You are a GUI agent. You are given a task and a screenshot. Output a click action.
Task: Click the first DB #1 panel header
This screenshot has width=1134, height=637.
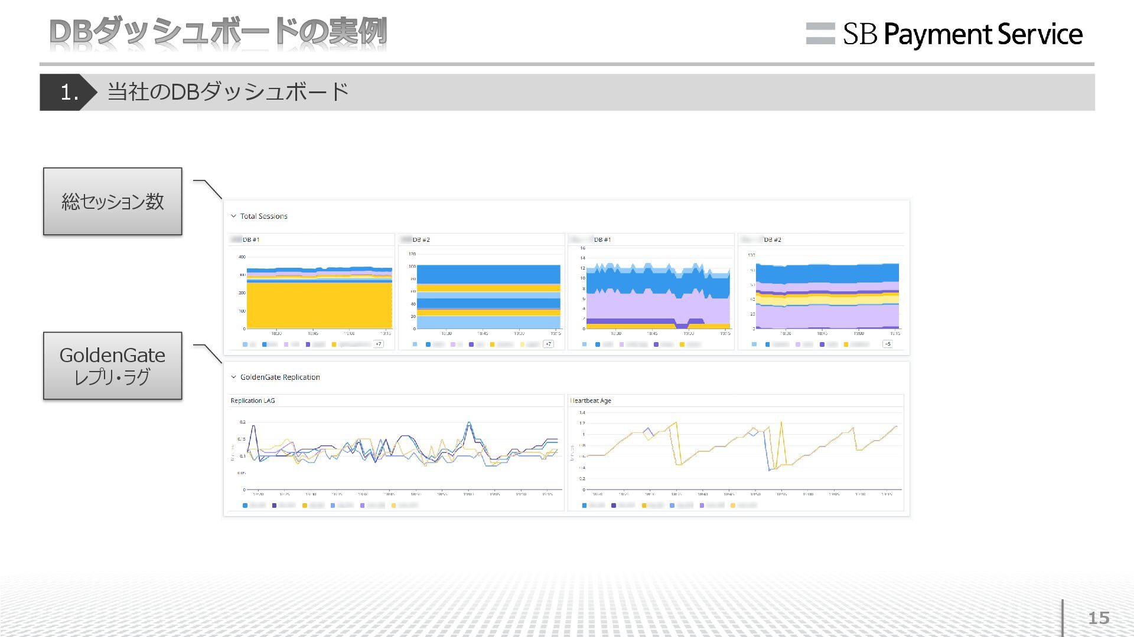pos(251,239)
